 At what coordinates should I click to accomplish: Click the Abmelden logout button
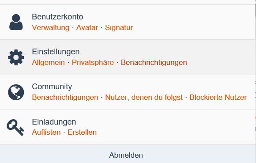[x=126, y=155]
